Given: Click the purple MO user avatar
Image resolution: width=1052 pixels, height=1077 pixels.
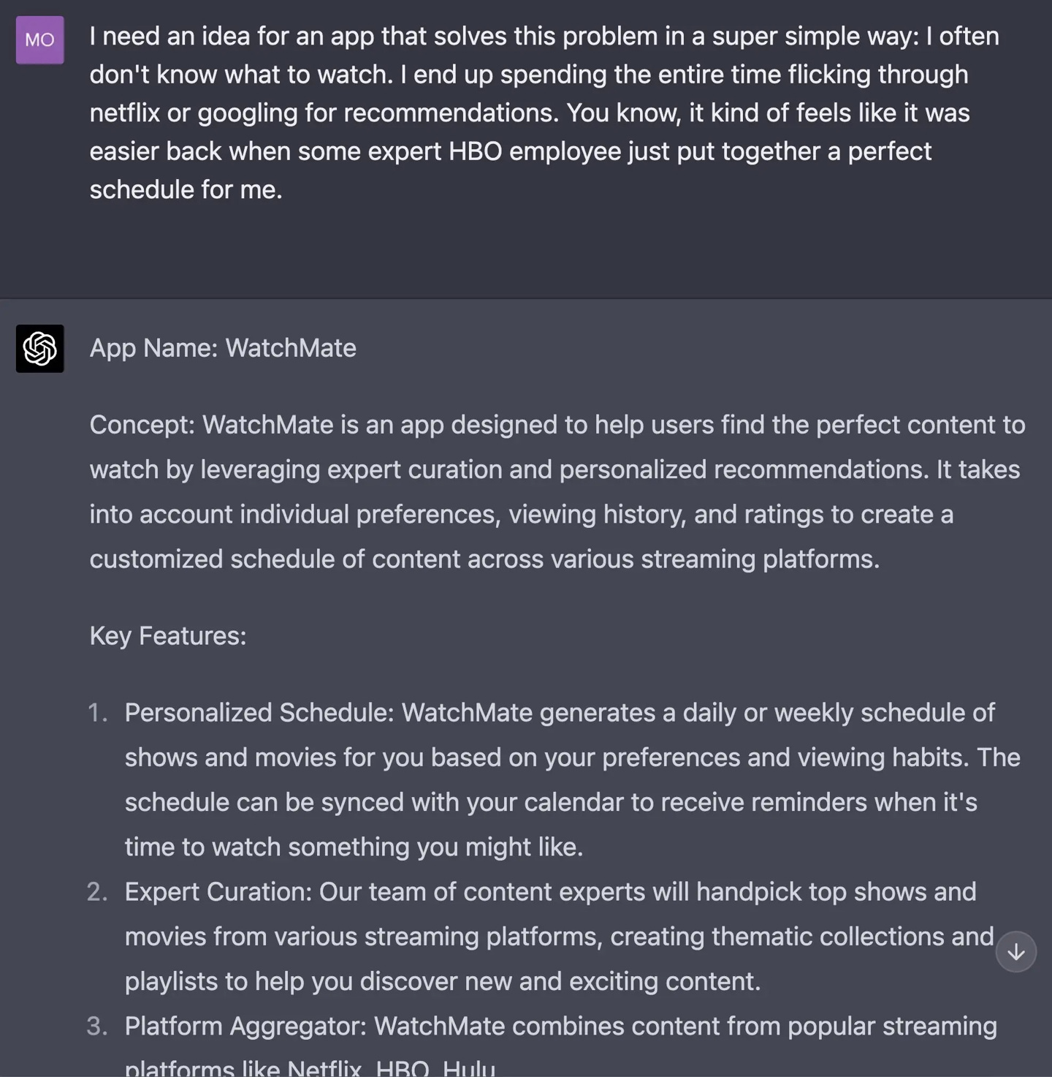Looking at the screenshot, I should click(39, 41).
